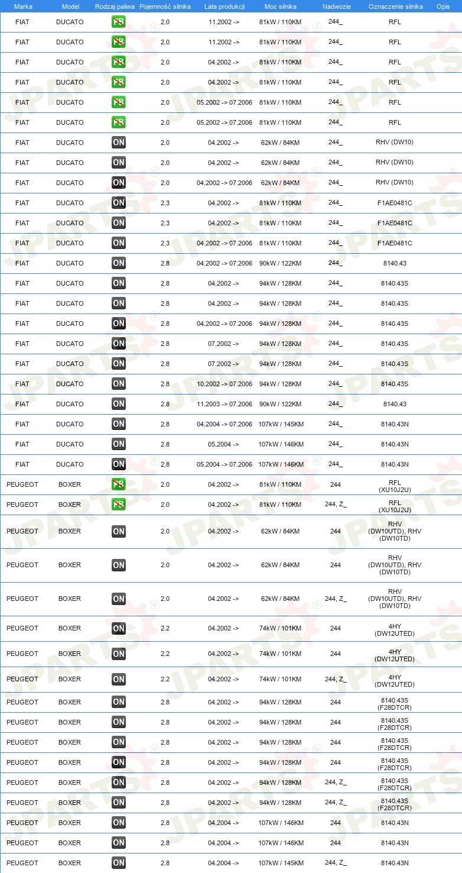Click 8140.43N in the 04.2004->07.2006 row
The image size is (462, 873).
pyautogui.click(x=395, y=424)
